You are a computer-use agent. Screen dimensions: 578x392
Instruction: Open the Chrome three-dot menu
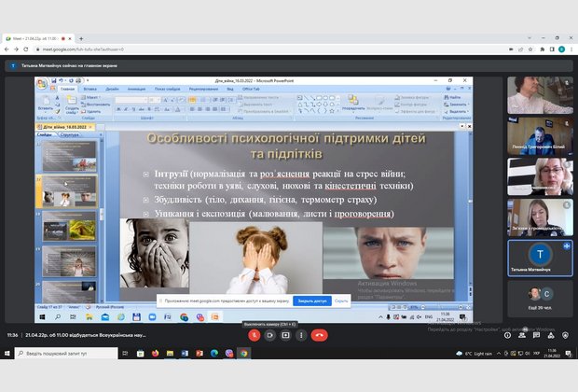tap(571, 49)
